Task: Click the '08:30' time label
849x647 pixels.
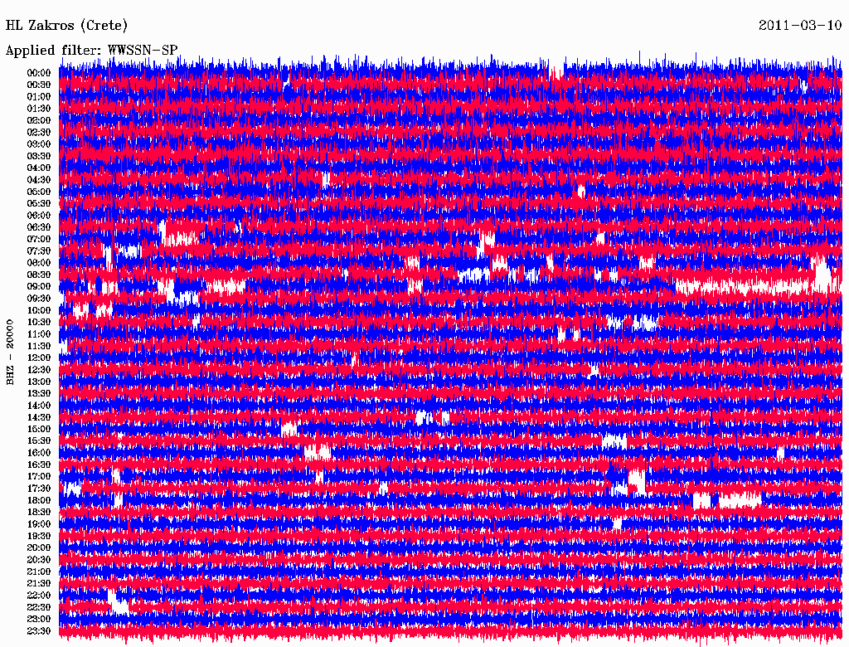Action: pos(39,275)
